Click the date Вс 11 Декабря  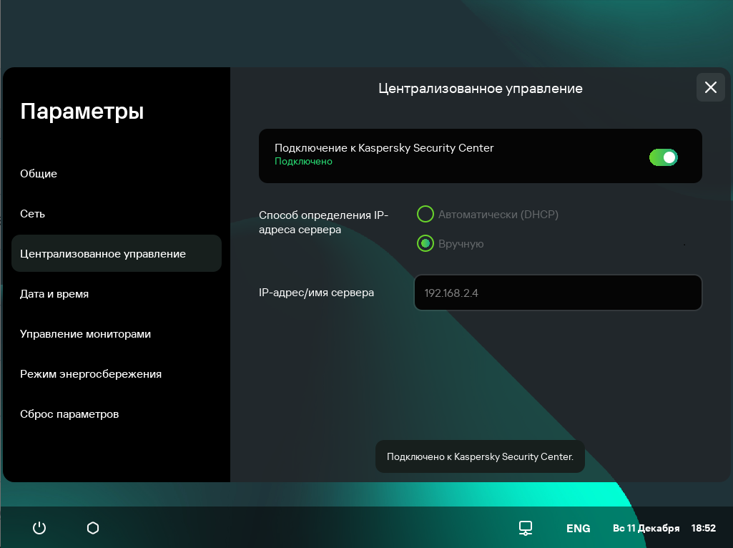646,529
